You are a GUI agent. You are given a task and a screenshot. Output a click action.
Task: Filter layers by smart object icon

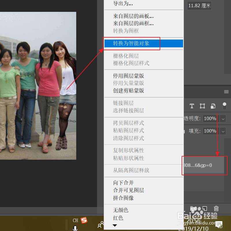(x=213, y=106)
